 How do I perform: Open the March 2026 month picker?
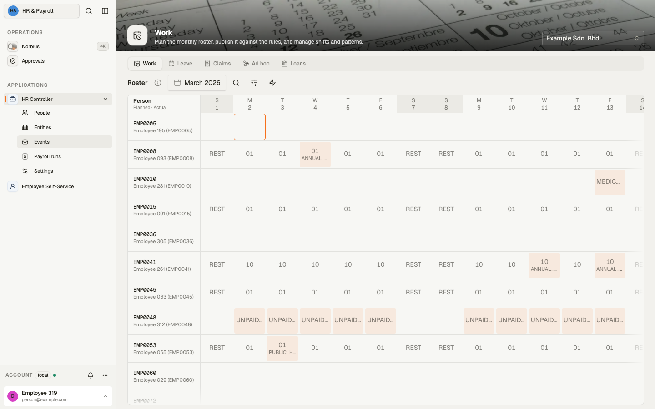point(197,83)
